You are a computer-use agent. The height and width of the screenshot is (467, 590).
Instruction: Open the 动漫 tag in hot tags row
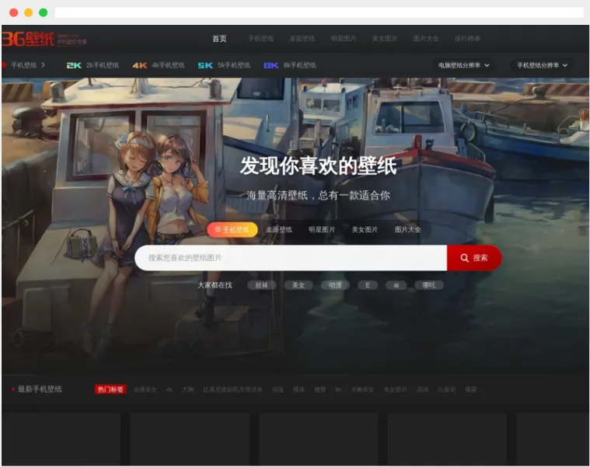click(278, 389)
